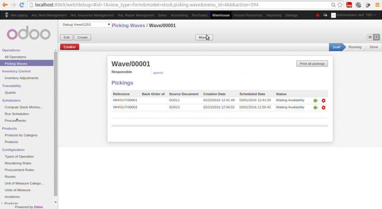Switch to form view
382x209 pixels.
pyautogui.click(x=376, y=37)
